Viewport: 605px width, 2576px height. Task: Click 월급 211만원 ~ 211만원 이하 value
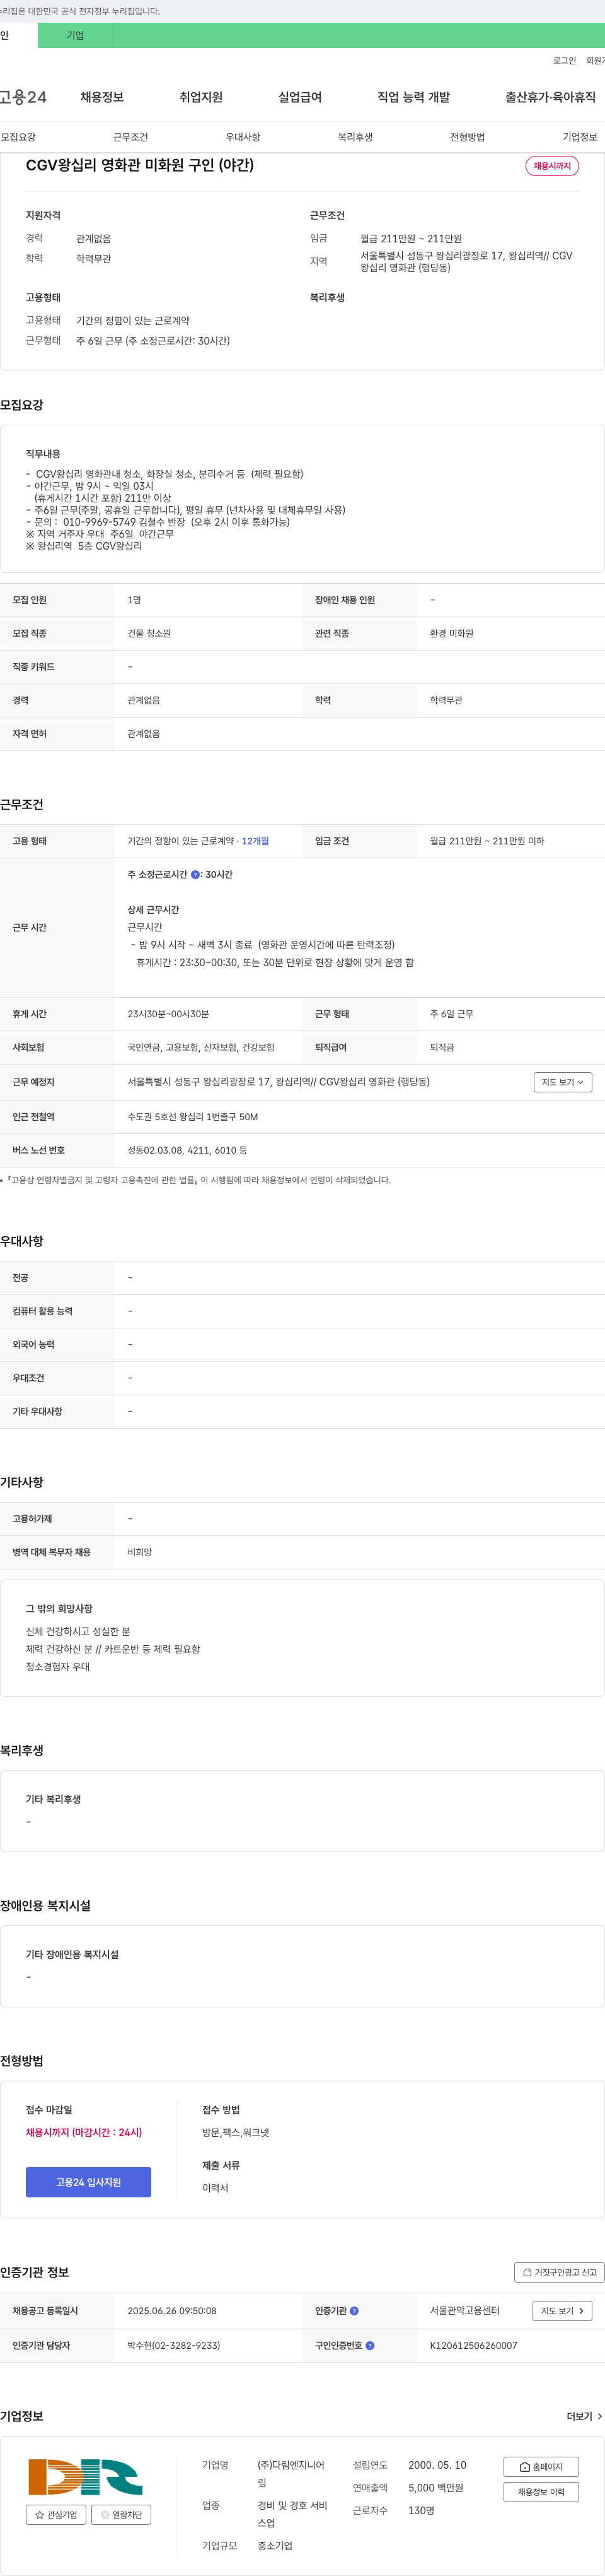click(x=487, y=841)
